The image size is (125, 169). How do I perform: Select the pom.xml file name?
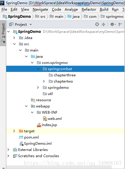click(31, 137)
